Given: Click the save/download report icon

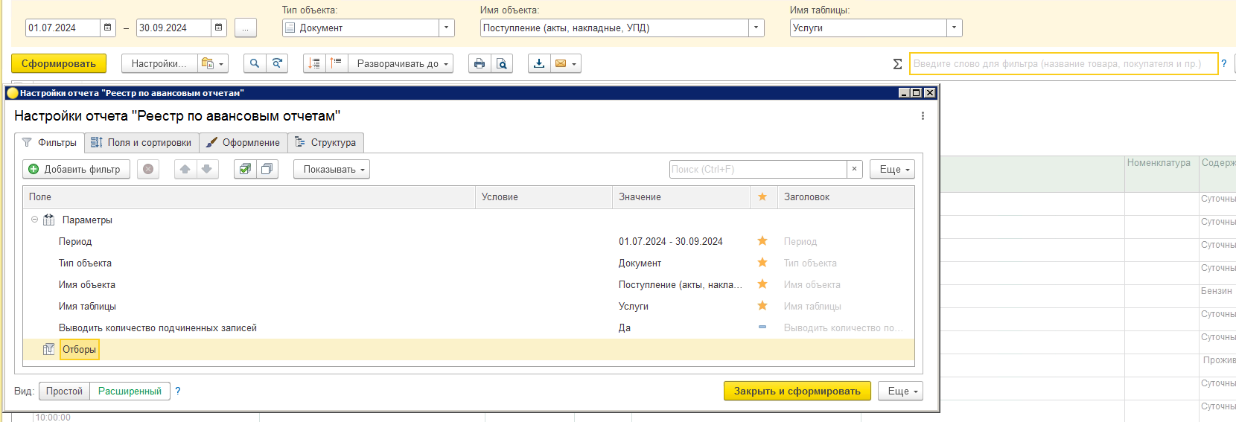Looking at the screenshot, I should [539, 64].
